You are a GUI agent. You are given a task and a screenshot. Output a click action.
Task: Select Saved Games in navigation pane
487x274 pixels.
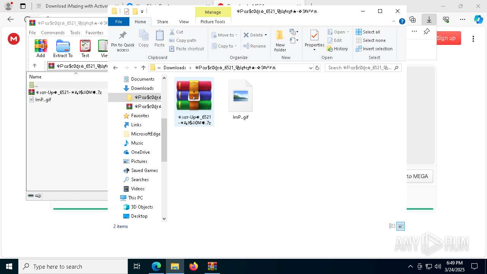(x=145, y=170)
